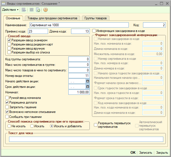Viewport: 171px width, 157px height.
Task: Click the help question mark icon
Action: coord(46,10)
